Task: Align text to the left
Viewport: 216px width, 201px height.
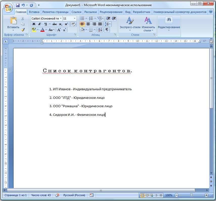Action: (x=82, y=24)
